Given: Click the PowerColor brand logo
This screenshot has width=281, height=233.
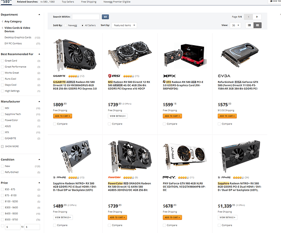Looking at the screenshot, I should 114,178.
